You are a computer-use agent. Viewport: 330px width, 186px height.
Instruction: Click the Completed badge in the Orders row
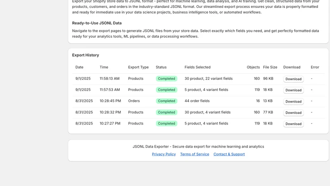[x=167, y=101]
